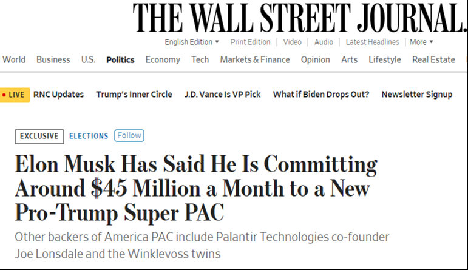The width and height of the screenshot is (468, 270).
Task: Click the red LIVE badge
Action: pos(14,95)
